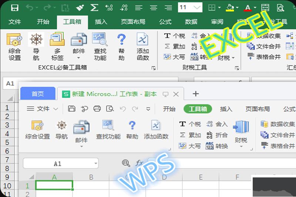Select the Format Painter brush in Excel toolbar
The height and width of the screenshot is (197, 296).
tap(80, 8)
